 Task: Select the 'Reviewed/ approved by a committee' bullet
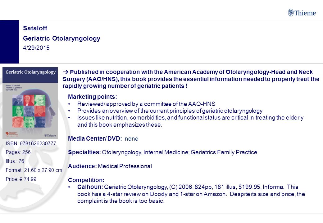[146, 104]
